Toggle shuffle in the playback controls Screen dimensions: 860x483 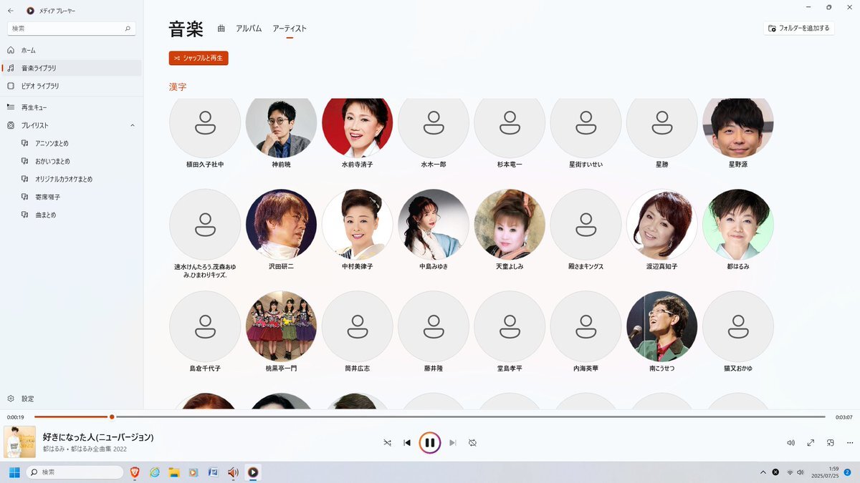tap(387, 443)
